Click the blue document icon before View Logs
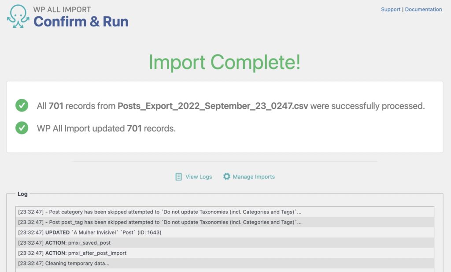Image resolution: width=451 pixels, height=272 pixels. coord(178,176)
